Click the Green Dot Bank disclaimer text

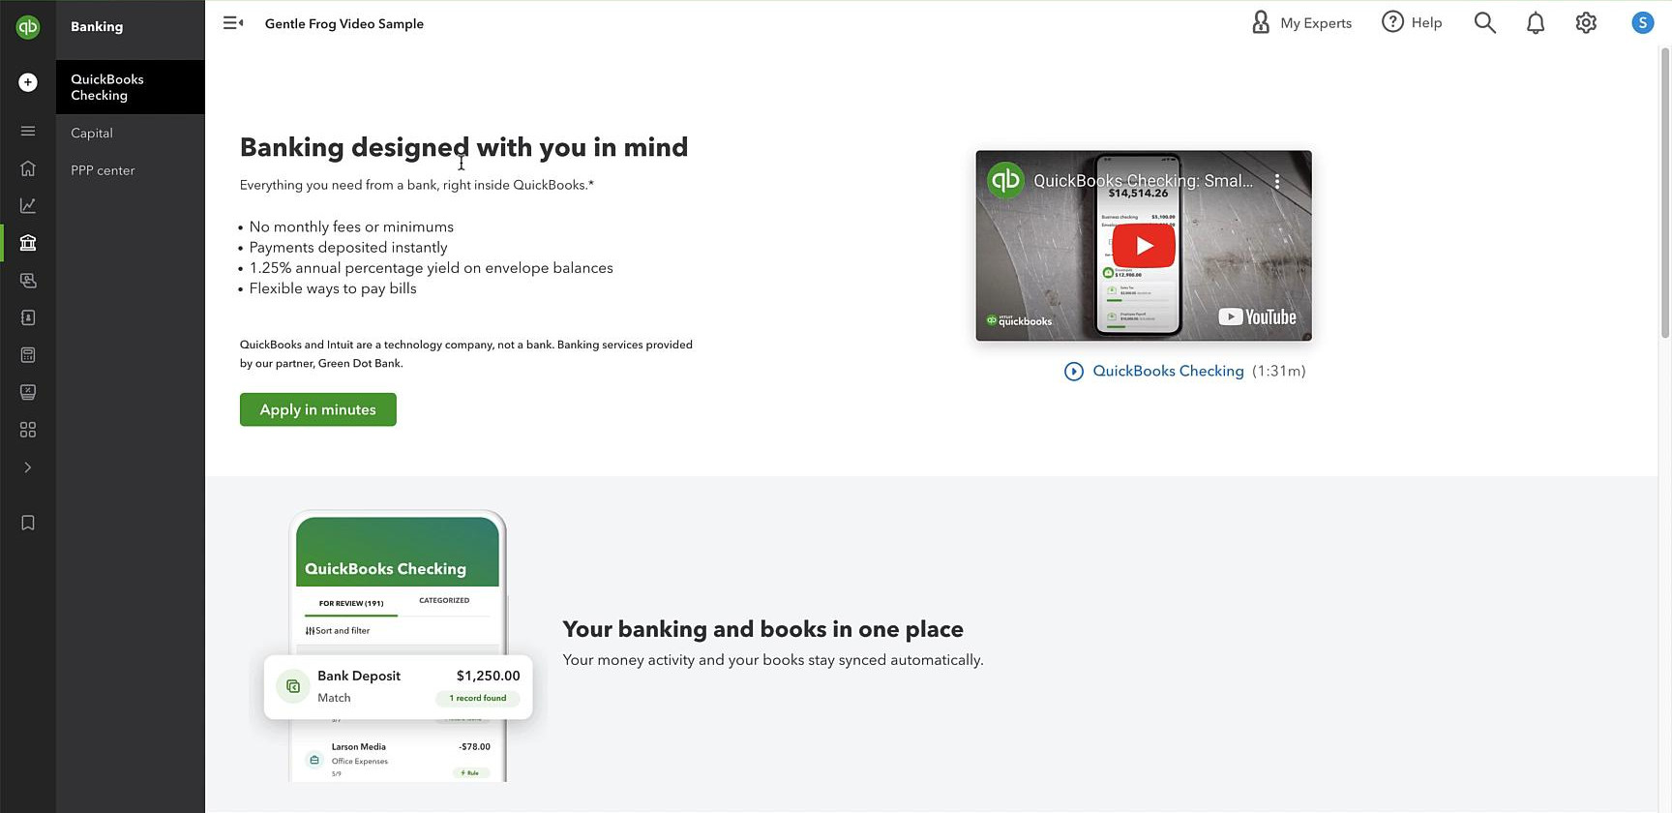click(466, 353)
